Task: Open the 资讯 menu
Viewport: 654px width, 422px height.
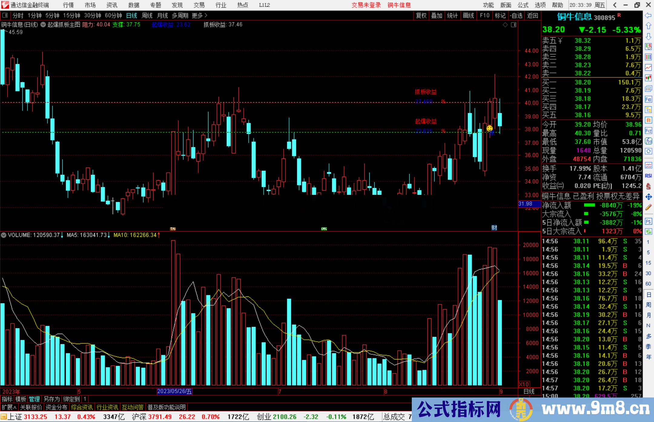Action: [112, 5]
